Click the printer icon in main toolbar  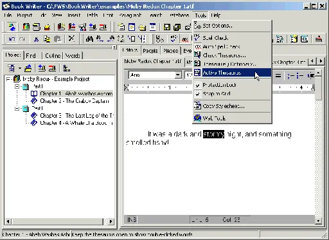(x=37, y=27)
